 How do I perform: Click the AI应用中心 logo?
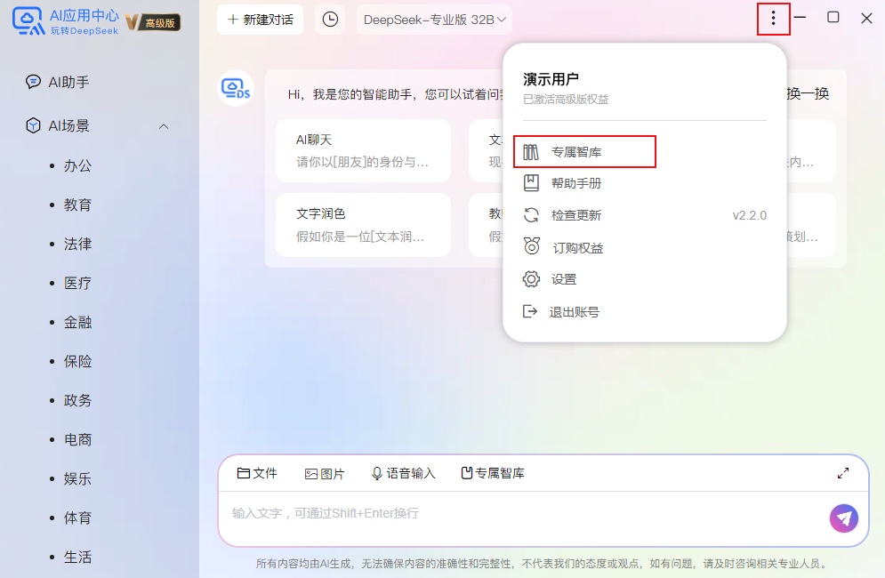tap(66, 21)
